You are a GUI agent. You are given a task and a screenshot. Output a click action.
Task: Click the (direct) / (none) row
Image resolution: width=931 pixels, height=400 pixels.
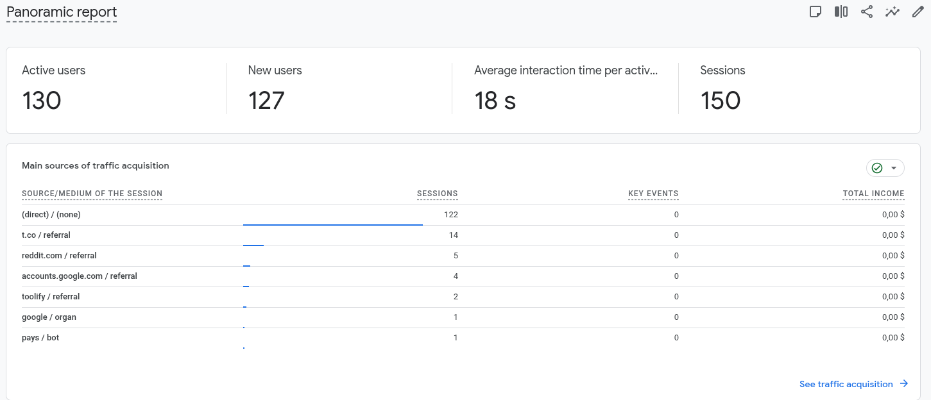51,215
